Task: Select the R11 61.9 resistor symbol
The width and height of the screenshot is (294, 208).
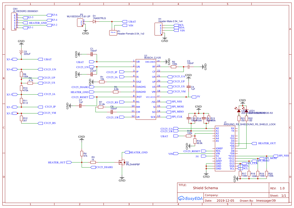Action: pyautogui.click(x=21, y=101)
